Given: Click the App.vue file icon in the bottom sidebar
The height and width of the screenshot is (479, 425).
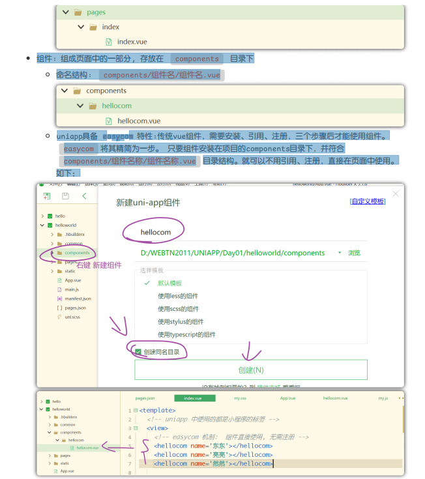Looking at the screenshot, I should pos(56,471).
